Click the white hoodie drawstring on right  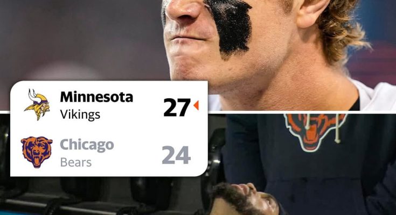337,128
